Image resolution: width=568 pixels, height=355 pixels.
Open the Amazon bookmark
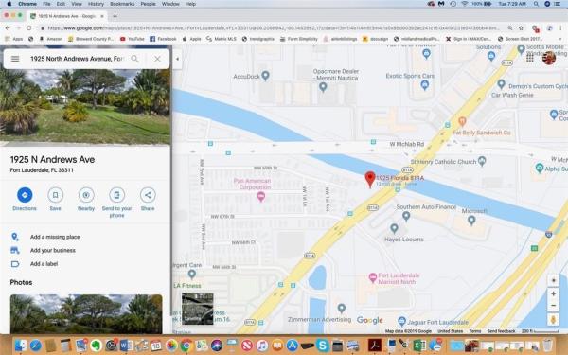coord(51,39)
